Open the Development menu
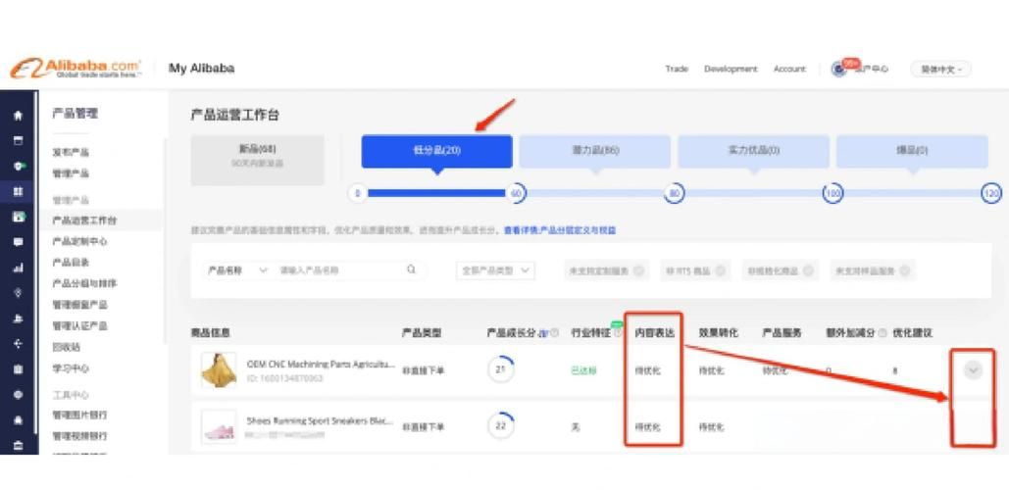Screen dimensions: 1009x490 pyautogui.click(x=731, y=69)
